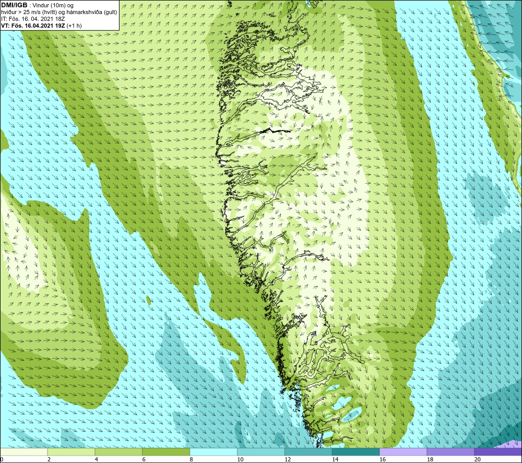Click the '0' legend scale value
This screenshot has height=463, width=522.
tap(2, 459)
